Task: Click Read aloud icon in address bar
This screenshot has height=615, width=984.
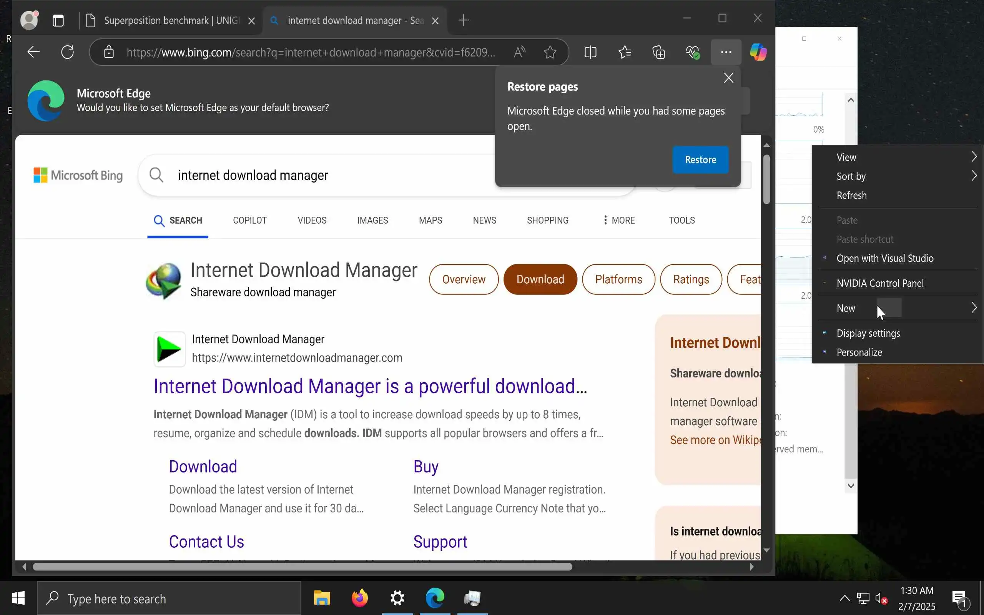Action: pos(519,52)
